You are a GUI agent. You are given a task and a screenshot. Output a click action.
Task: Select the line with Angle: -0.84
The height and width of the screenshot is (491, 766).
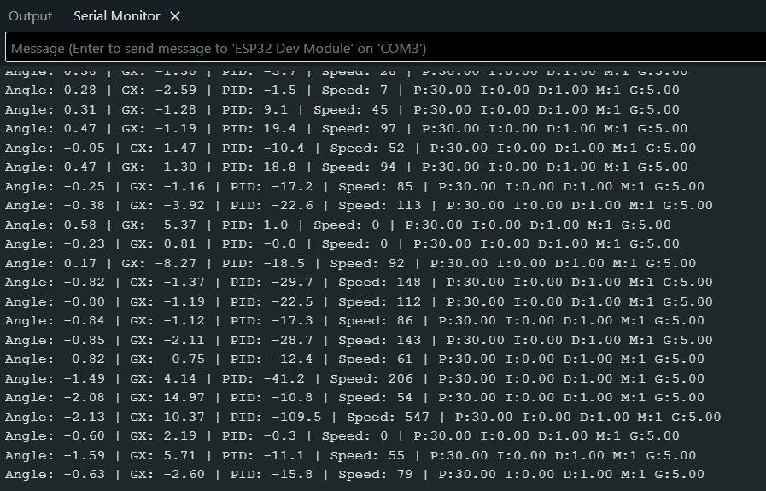coord(354,321)
